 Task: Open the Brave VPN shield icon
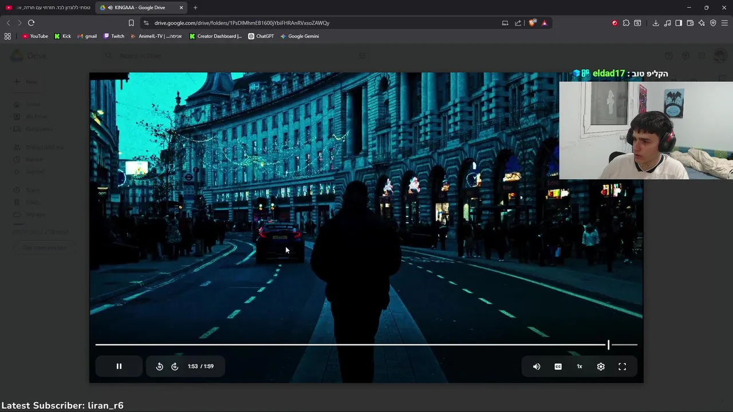[713, 23]
